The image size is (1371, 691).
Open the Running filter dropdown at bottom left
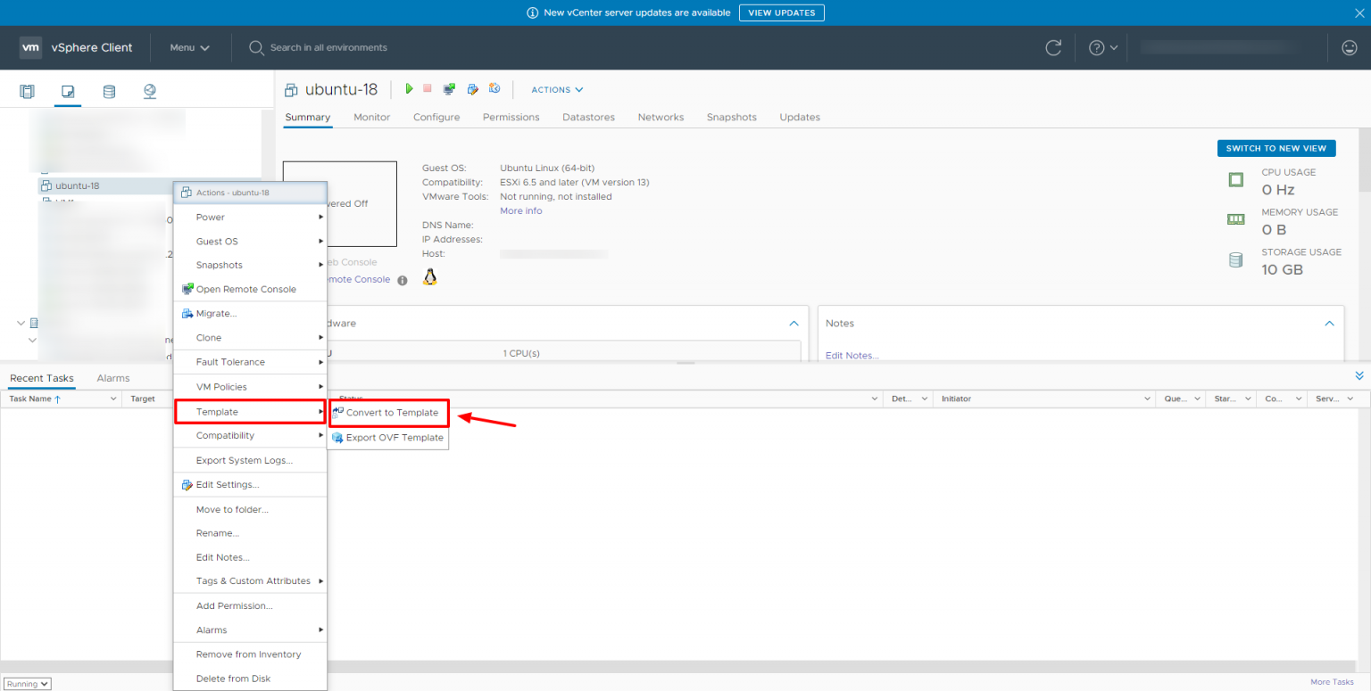point(28,684)
